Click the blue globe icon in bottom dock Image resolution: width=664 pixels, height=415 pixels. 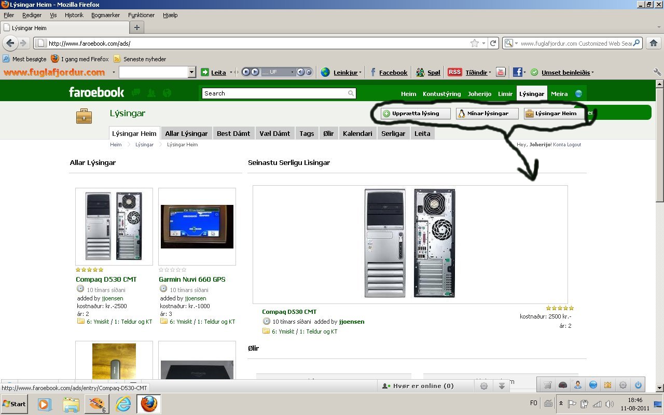(x=593, y=385)
